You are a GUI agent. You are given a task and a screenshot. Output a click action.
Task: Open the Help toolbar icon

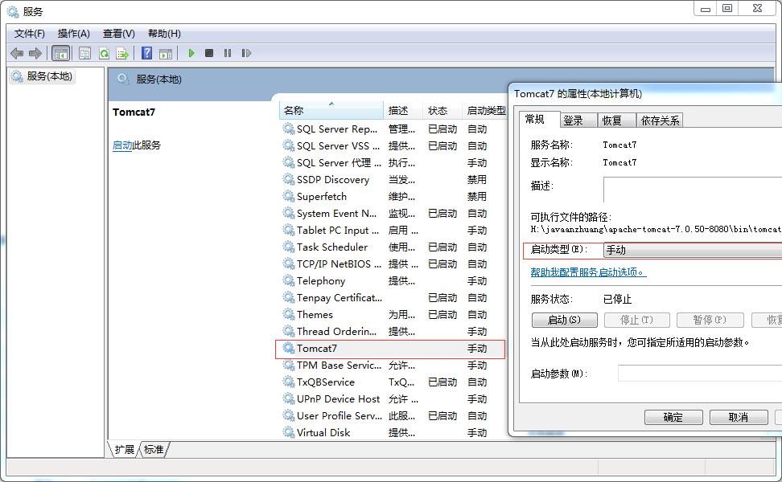146,53
